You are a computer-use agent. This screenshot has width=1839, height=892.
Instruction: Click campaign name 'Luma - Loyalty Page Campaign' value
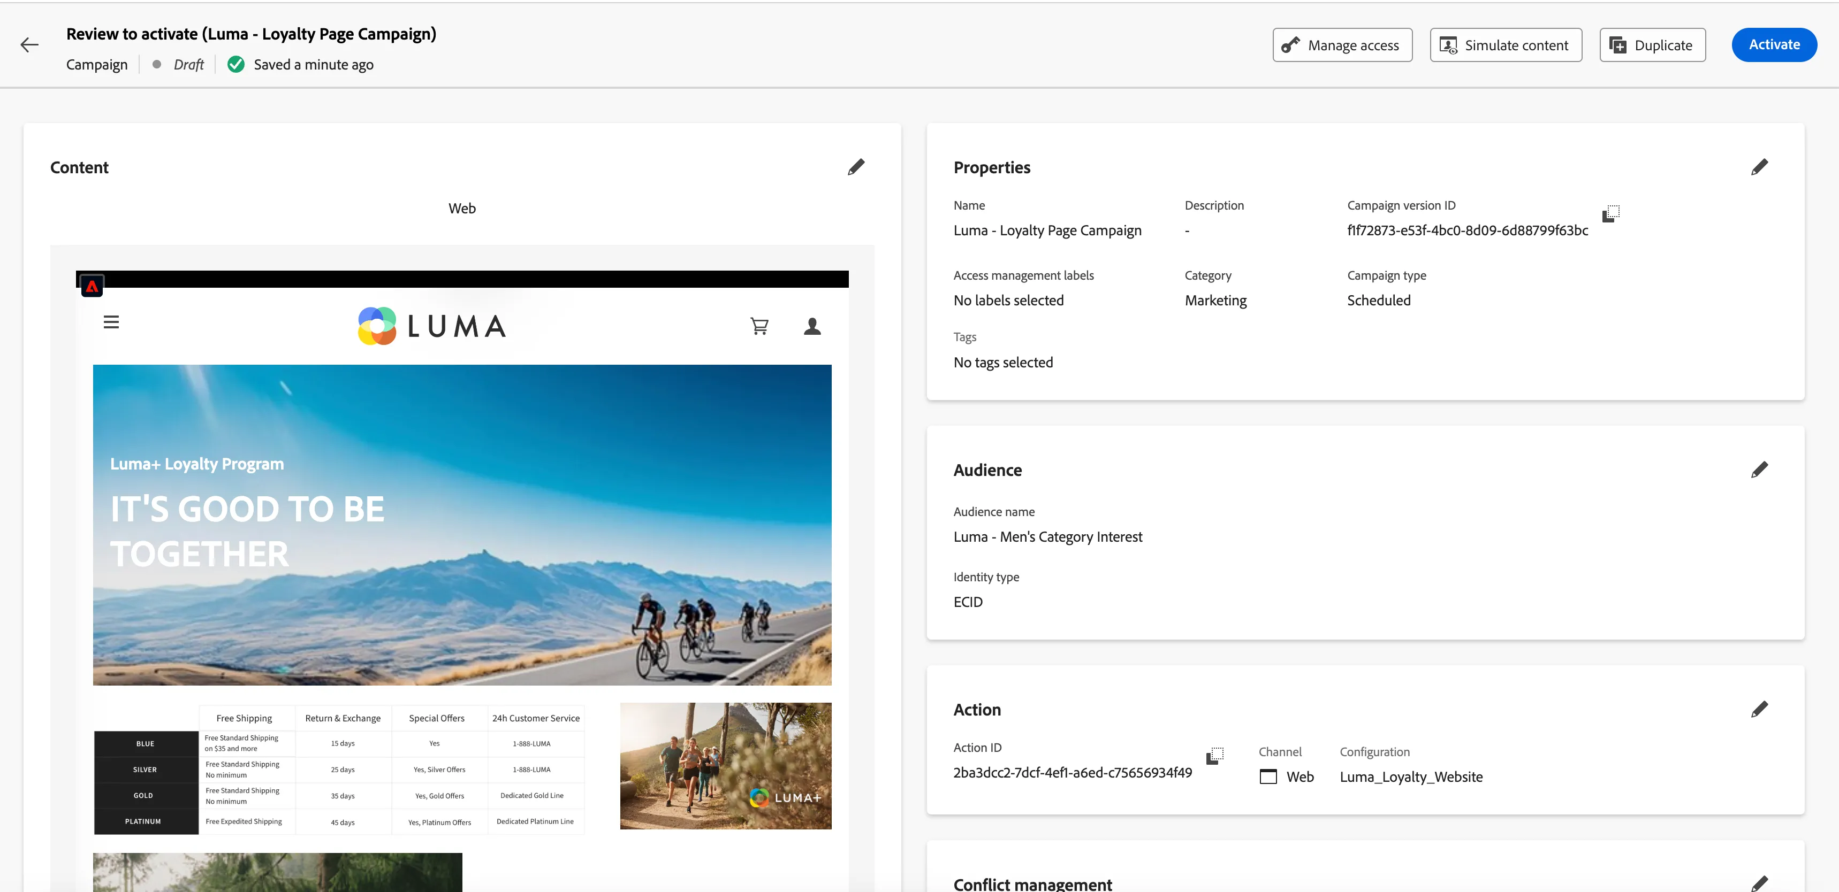1047,231
